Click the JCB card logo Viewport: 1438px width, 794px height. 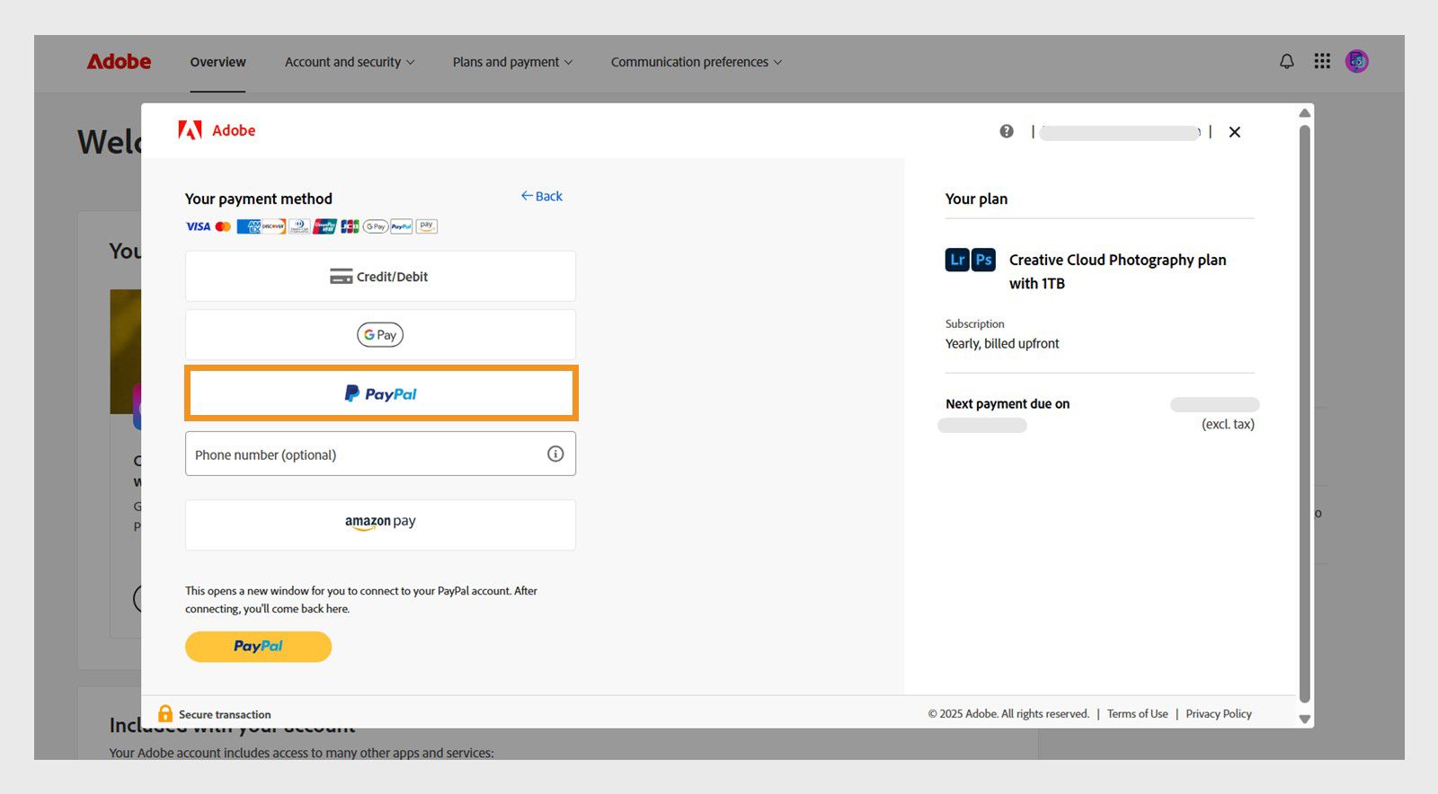[x=350, y=226]
